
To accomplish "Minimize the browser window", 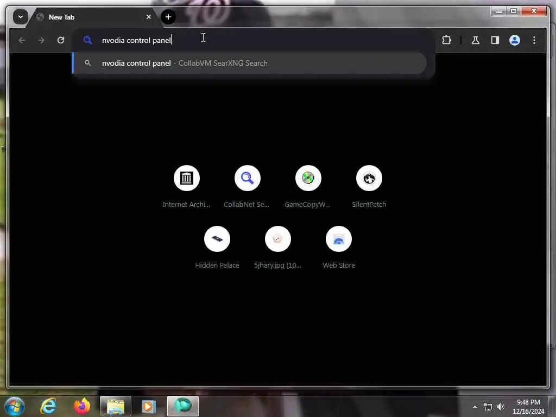I will [500, 11].
